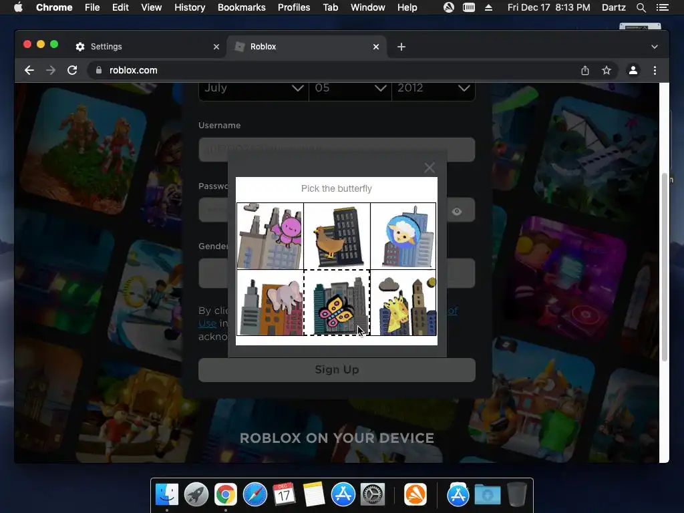Click the eject icon in menu bar

(488, 7)
